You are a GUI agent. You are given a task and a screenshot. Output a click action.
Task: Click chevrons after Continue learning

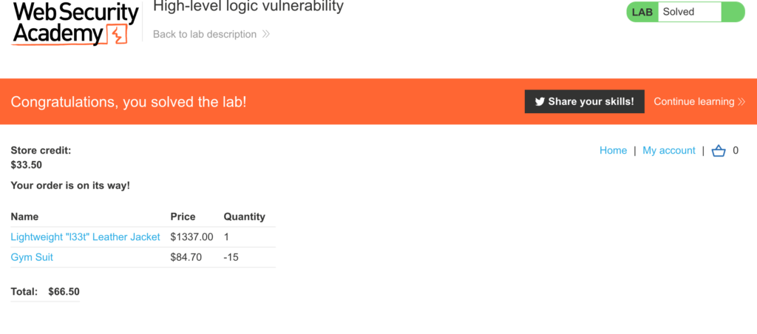pyautogui.click(x=741, y=102)
